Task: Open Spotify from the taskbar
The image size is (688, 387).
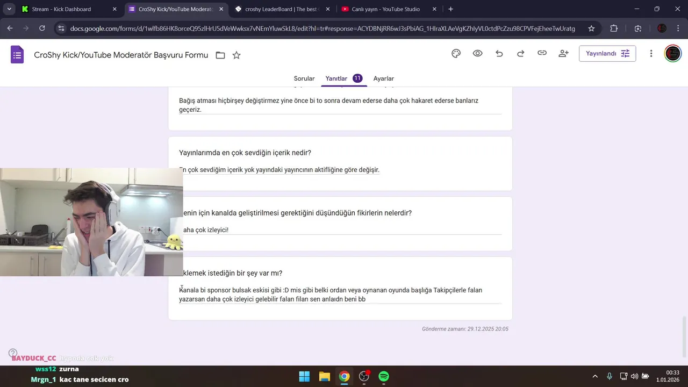Action: point(384,376)
